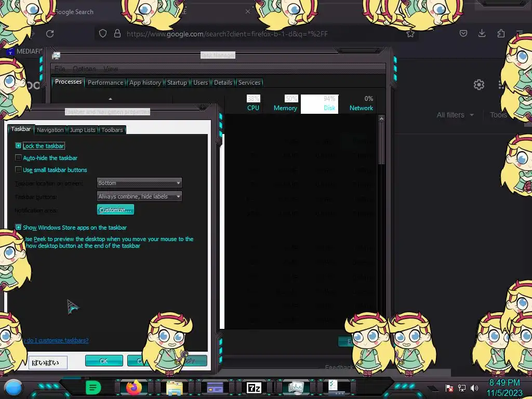This screenshot has width=532, height=399.
Task: Open 7-Zip from the taskbar
Action: [x=254, y=388]
